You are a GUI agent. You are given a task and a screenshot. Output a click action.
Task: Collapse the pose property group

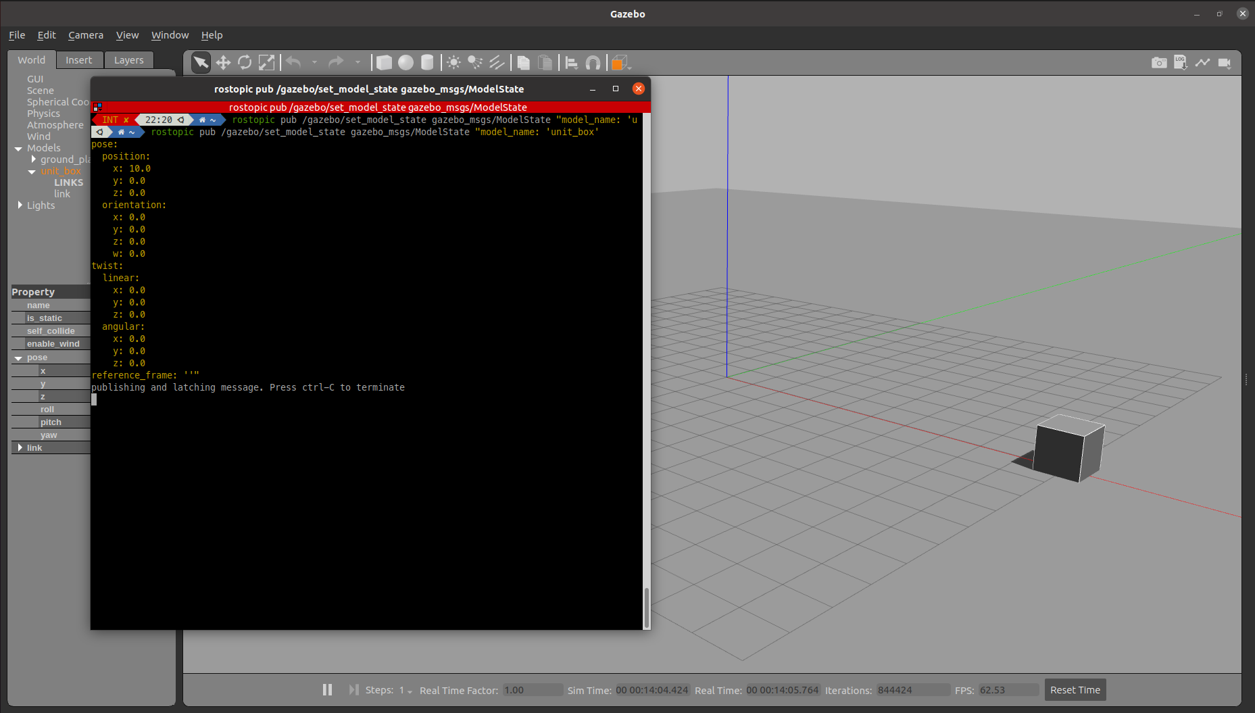coord(18,358)
